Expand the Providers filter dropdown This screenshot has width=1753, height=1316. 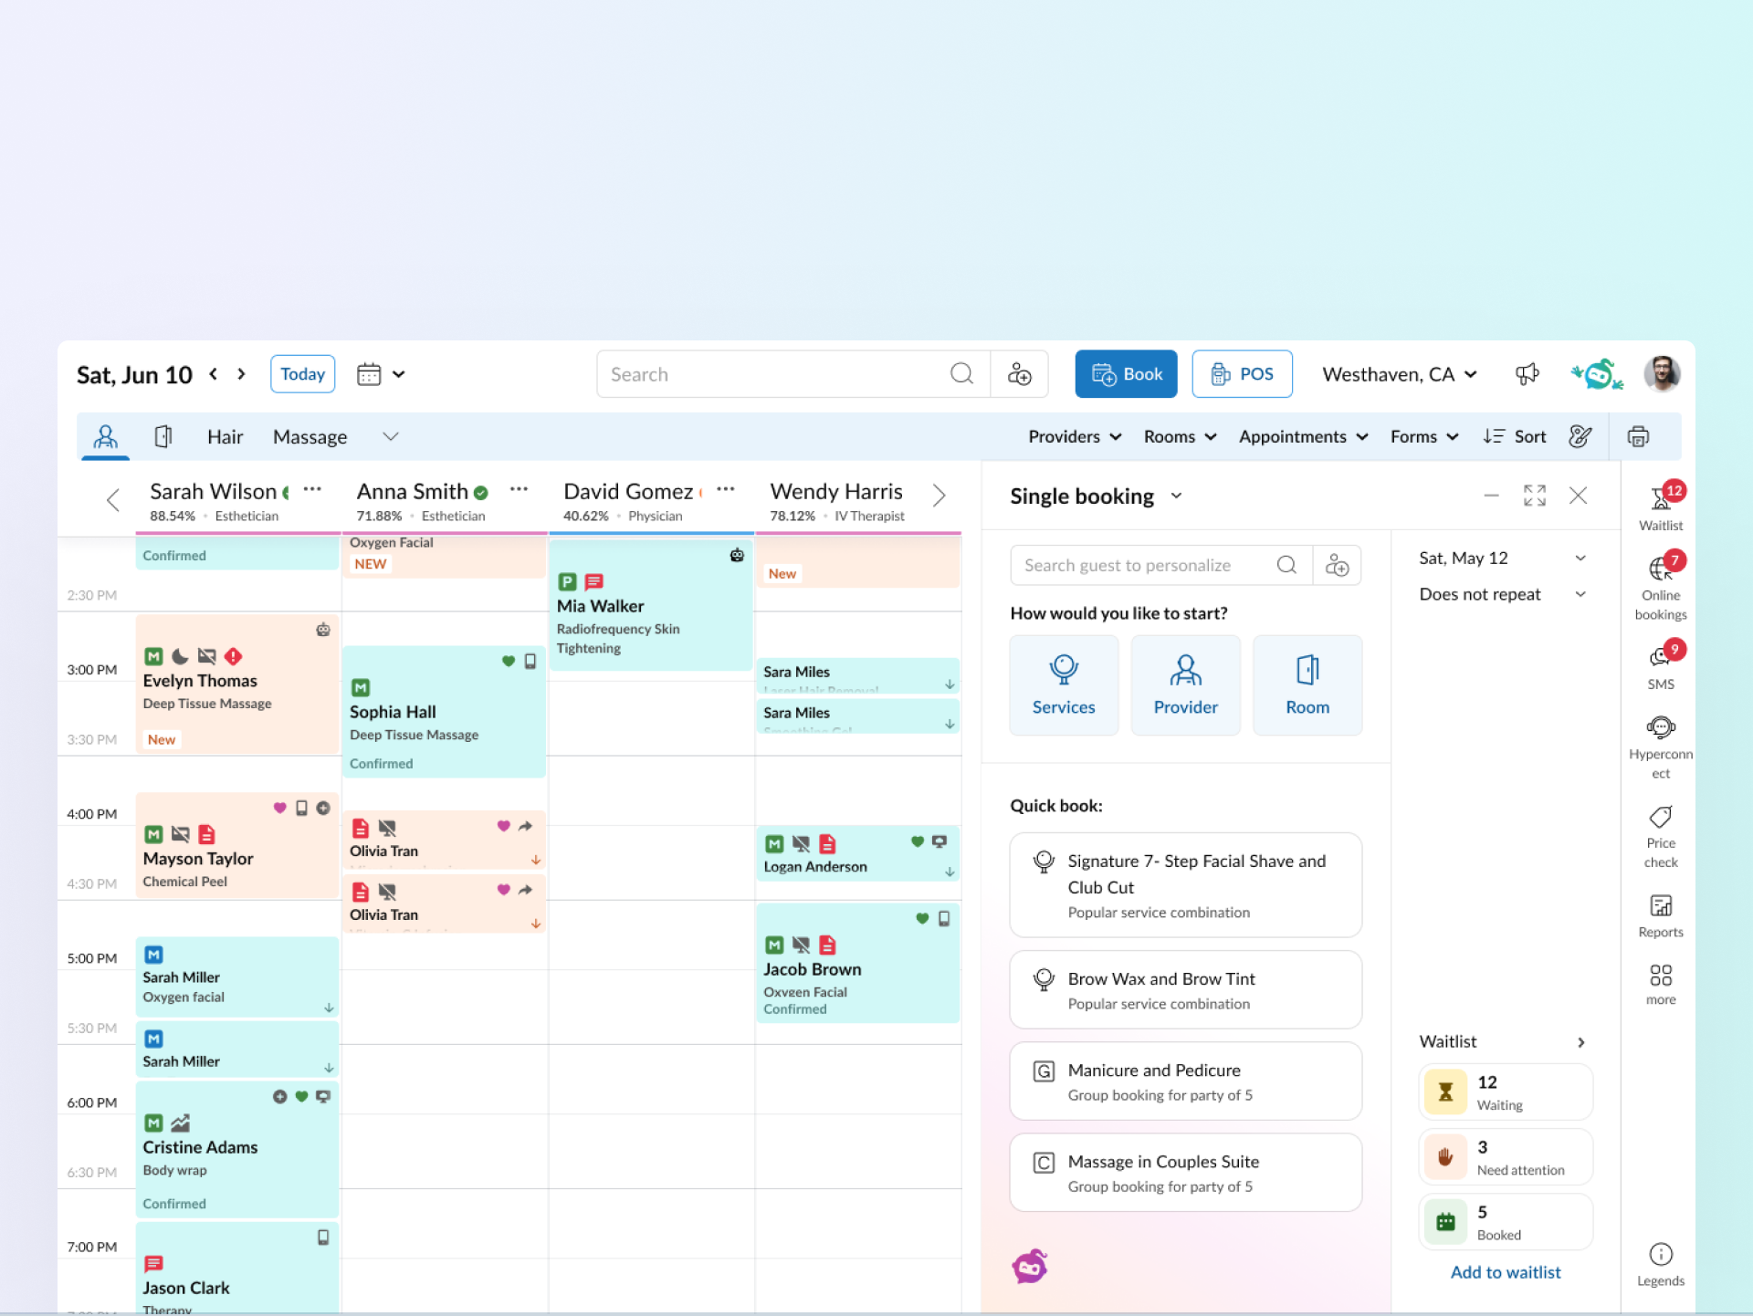point(1075,436)
